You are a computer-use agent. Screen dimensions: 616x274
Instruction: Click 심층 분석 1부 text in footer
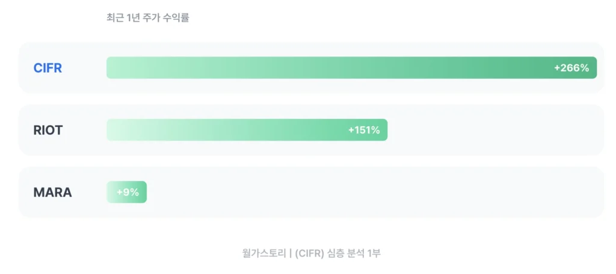tap(354, 253)
